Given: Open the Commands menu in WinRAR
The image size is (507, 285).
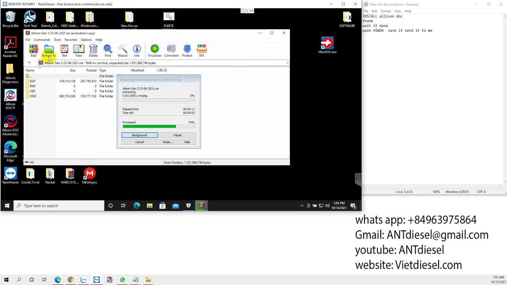Looking at the screenshot, I should 42,40.
